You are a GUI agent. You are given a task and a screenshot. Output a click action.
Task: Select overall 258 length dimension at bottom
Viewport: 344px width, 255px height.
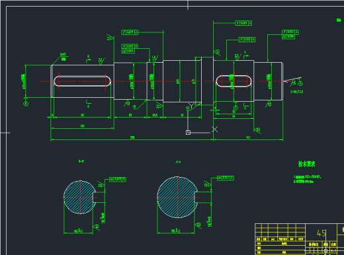pyautogui.click(x=132, y=137)
